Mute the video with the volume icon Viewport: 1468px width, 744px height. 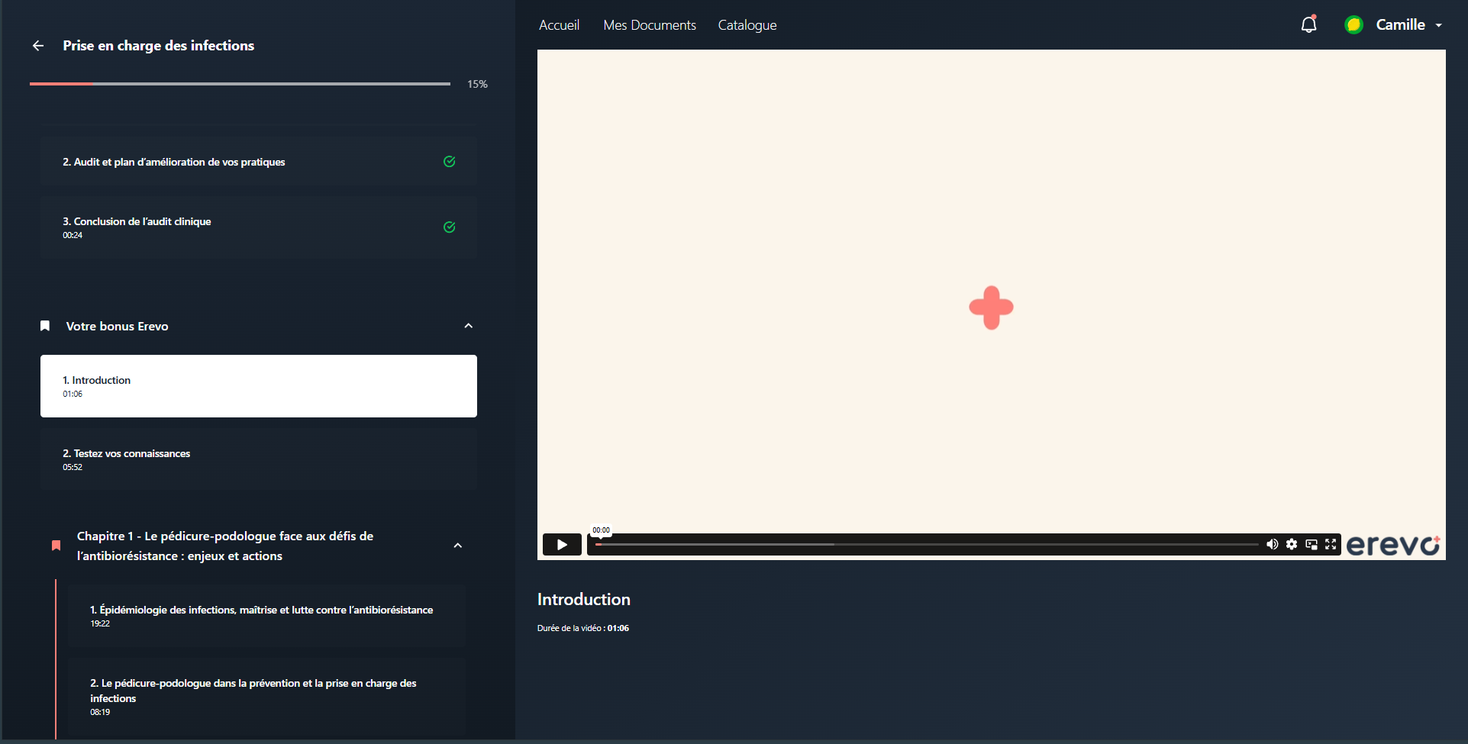pos(1272,544)
